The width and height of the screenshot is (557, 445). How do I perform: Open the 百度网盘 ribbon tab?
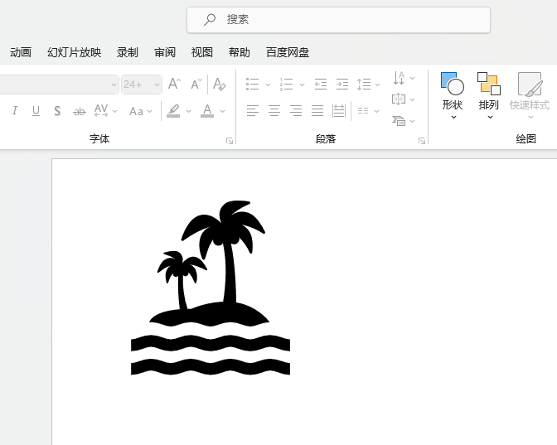[288, 52]
